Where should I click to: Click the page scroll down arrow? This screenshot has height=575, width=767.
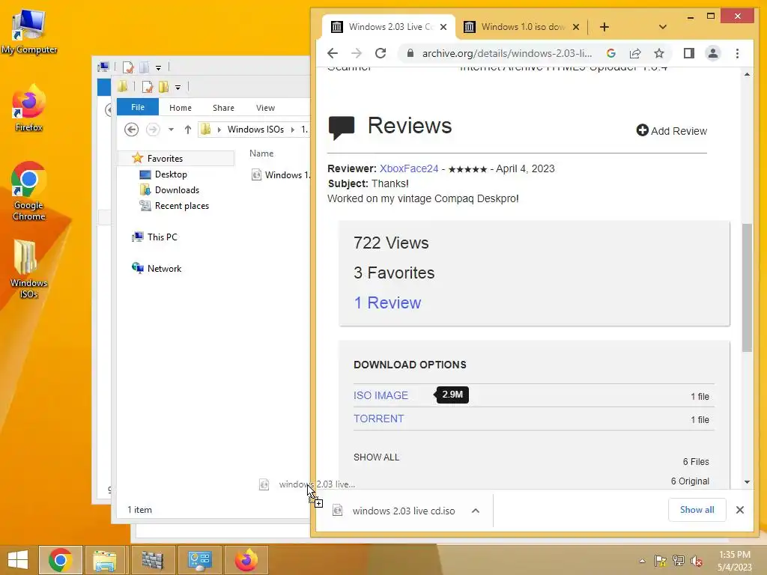(747, 482)
